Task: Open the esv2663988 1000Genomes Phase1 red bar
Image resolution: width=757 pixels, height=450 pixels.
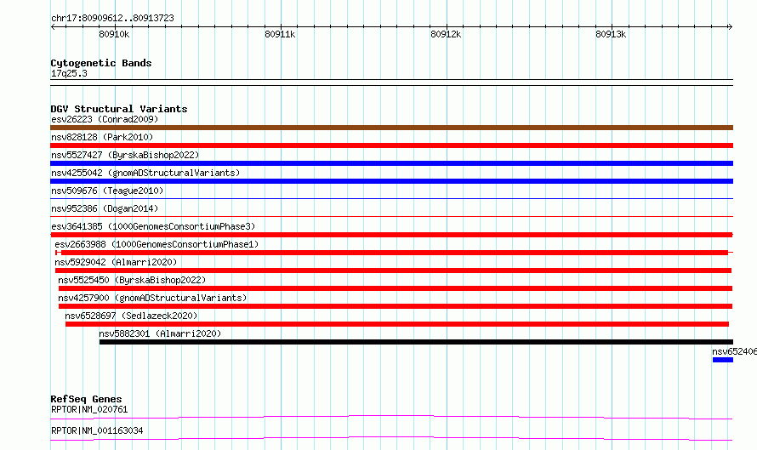Action: tap(395, 253)
